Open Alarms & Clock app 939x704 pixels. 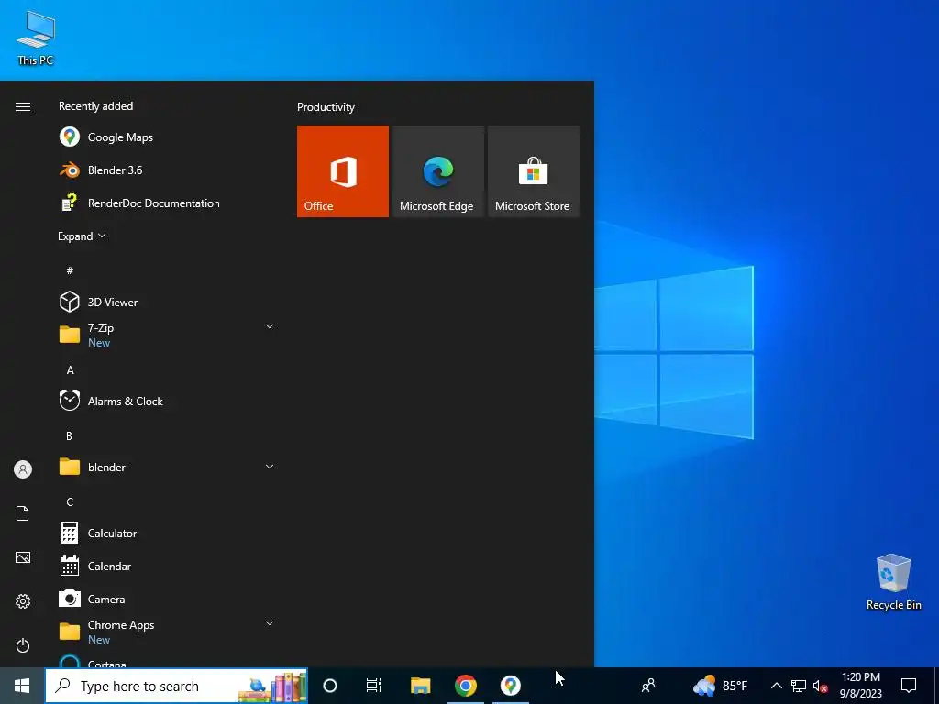coord(166,401)
